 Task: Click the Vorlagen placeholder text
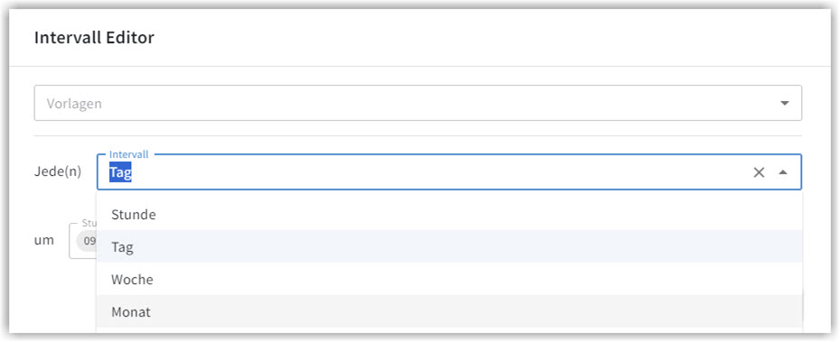[x=74, y=103]
